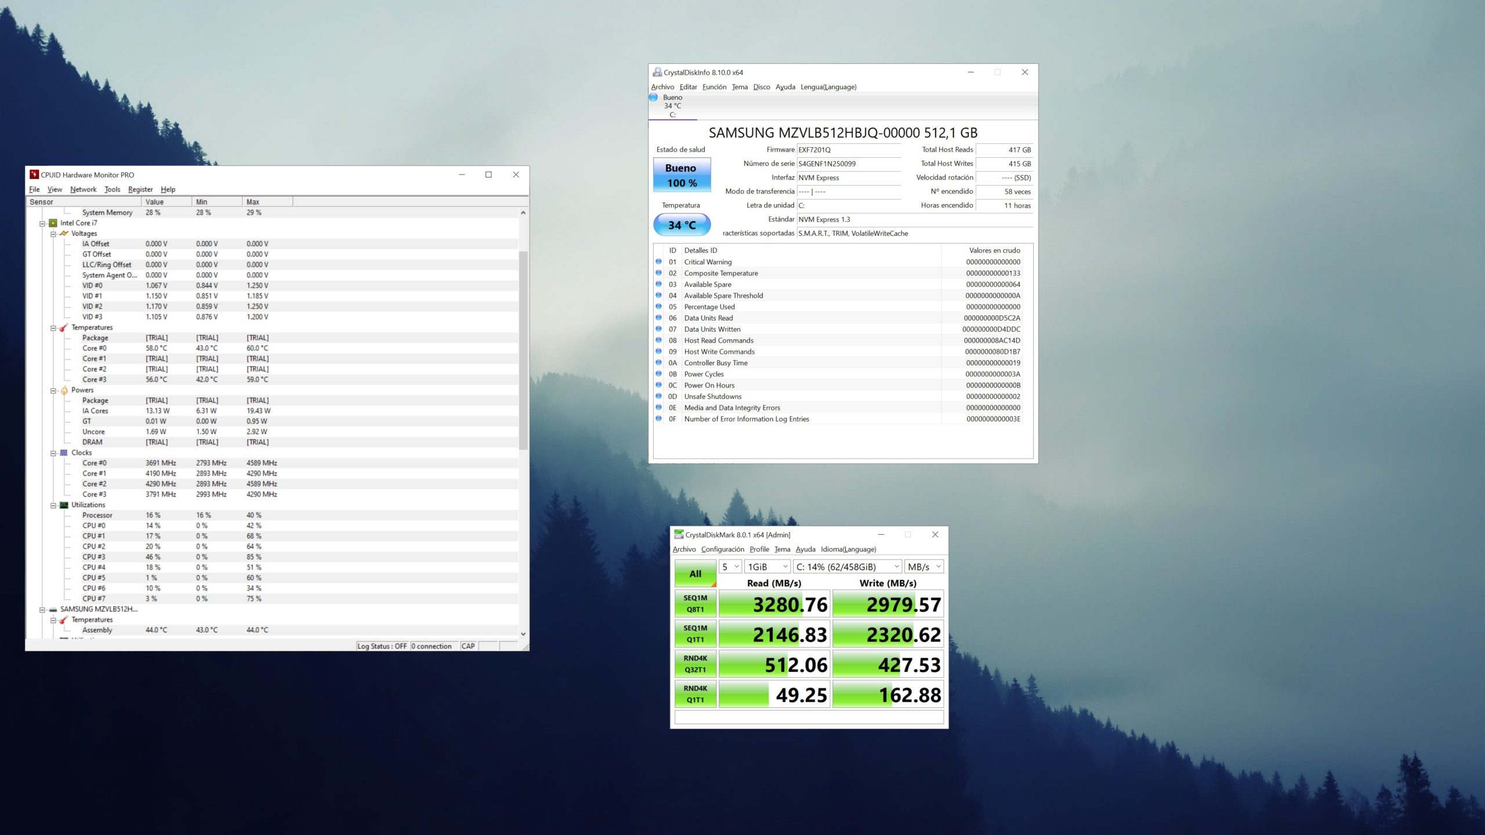This screenshot has height=835, width=1485.
Task: Click the Intel Core i7 processor icon
Action: pos(53,223)
